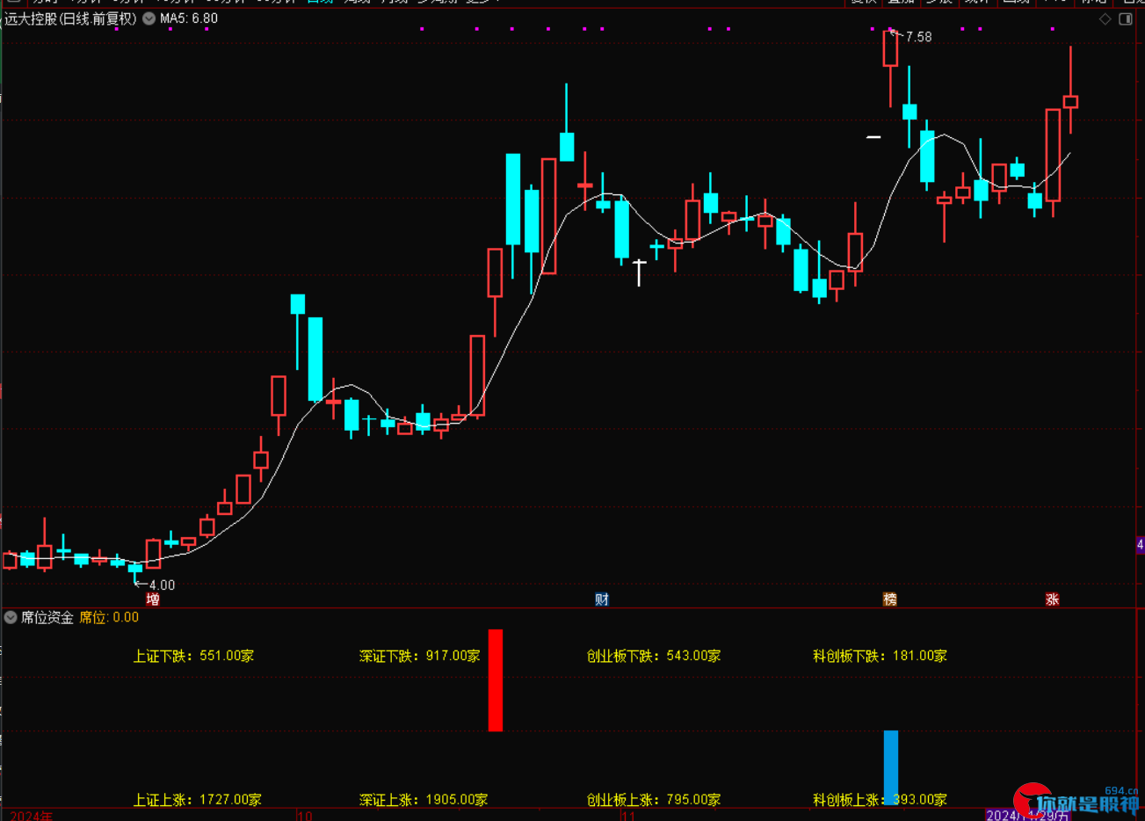Click the 4.00 low price label
Screen dimensions: 1145x821
pos(162,585)
